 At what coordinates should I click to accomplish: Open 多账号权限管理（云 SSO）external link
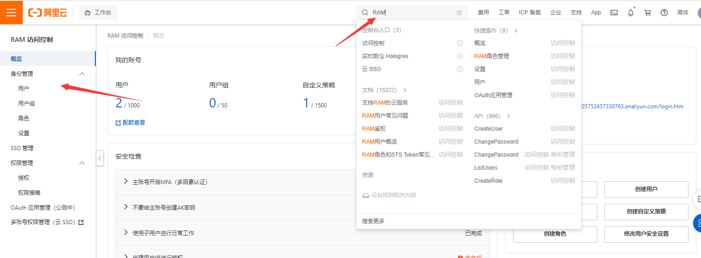tap(47, 222)
